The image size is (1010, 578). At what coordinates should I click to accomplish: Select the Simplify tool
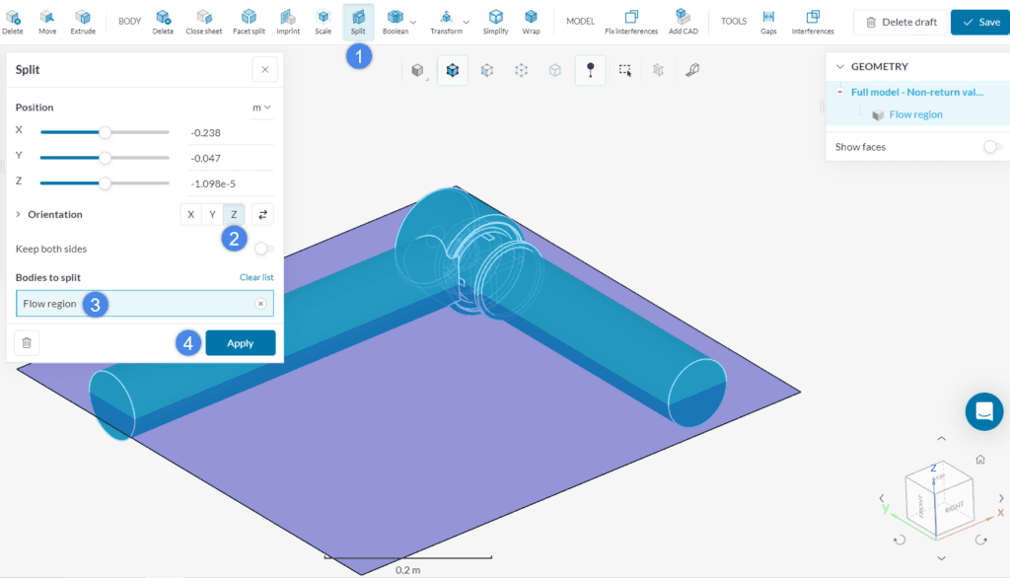point(495,20)
